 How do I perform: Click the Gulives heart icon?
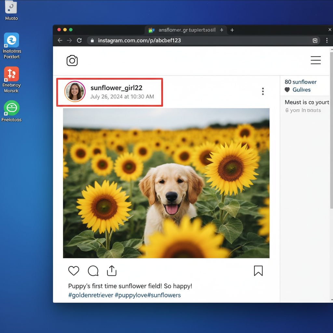click(x=287, y=90)
